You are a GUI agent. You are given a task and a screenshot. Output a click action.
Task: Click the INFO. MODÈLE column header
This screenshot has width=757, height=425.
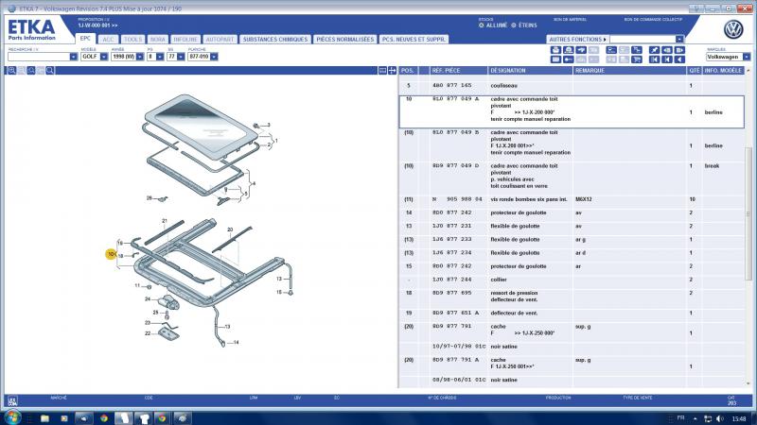(723, 70)
